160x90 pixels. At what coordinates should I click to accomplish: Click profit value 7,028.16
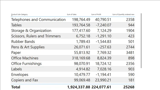tap(104, 69)
